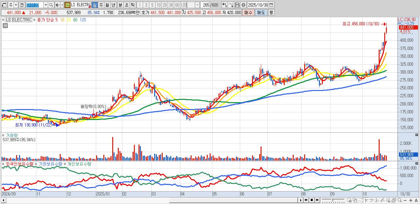Click the 거래량 volume indicator label
420x204 pixels.
(11, 135)
